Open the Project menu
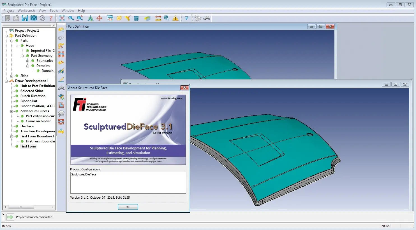This screenshot has height=230, width=416. tap(8, 11)
